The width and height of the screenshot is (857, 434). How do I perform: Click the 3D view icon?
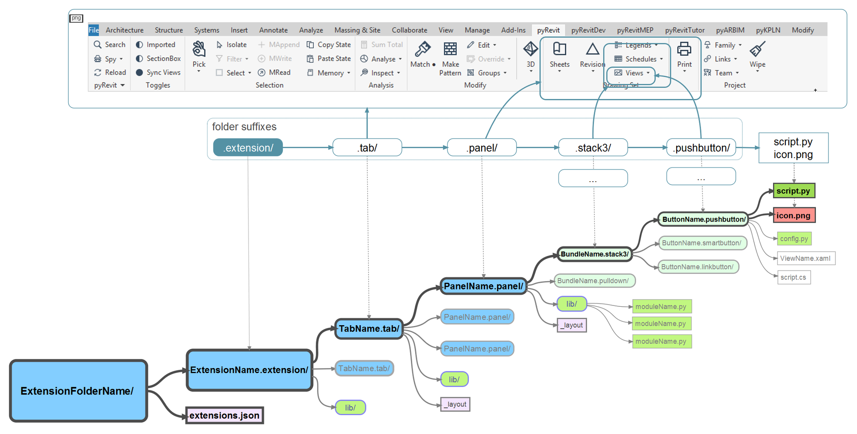[530, 50]
